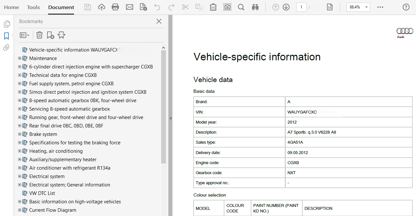
Task: Expand the Maintenance bookmark
Action: [x=19, y=58]
